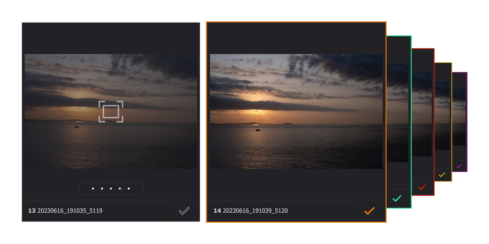Click the number 14 index label

217,211
